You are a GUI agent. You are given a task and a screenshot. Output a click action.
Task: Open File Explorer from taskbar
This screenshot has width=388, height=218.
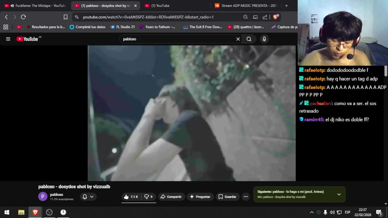pyautogui.click(x=21, y=212)
